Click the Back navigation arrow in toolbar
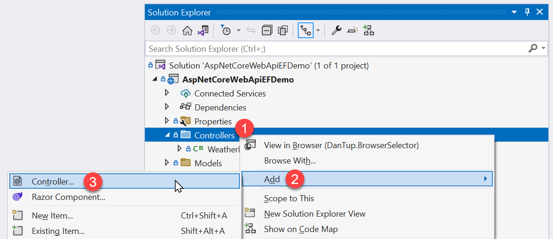Viewport: 553px width, 239px height. coord(155,31)
